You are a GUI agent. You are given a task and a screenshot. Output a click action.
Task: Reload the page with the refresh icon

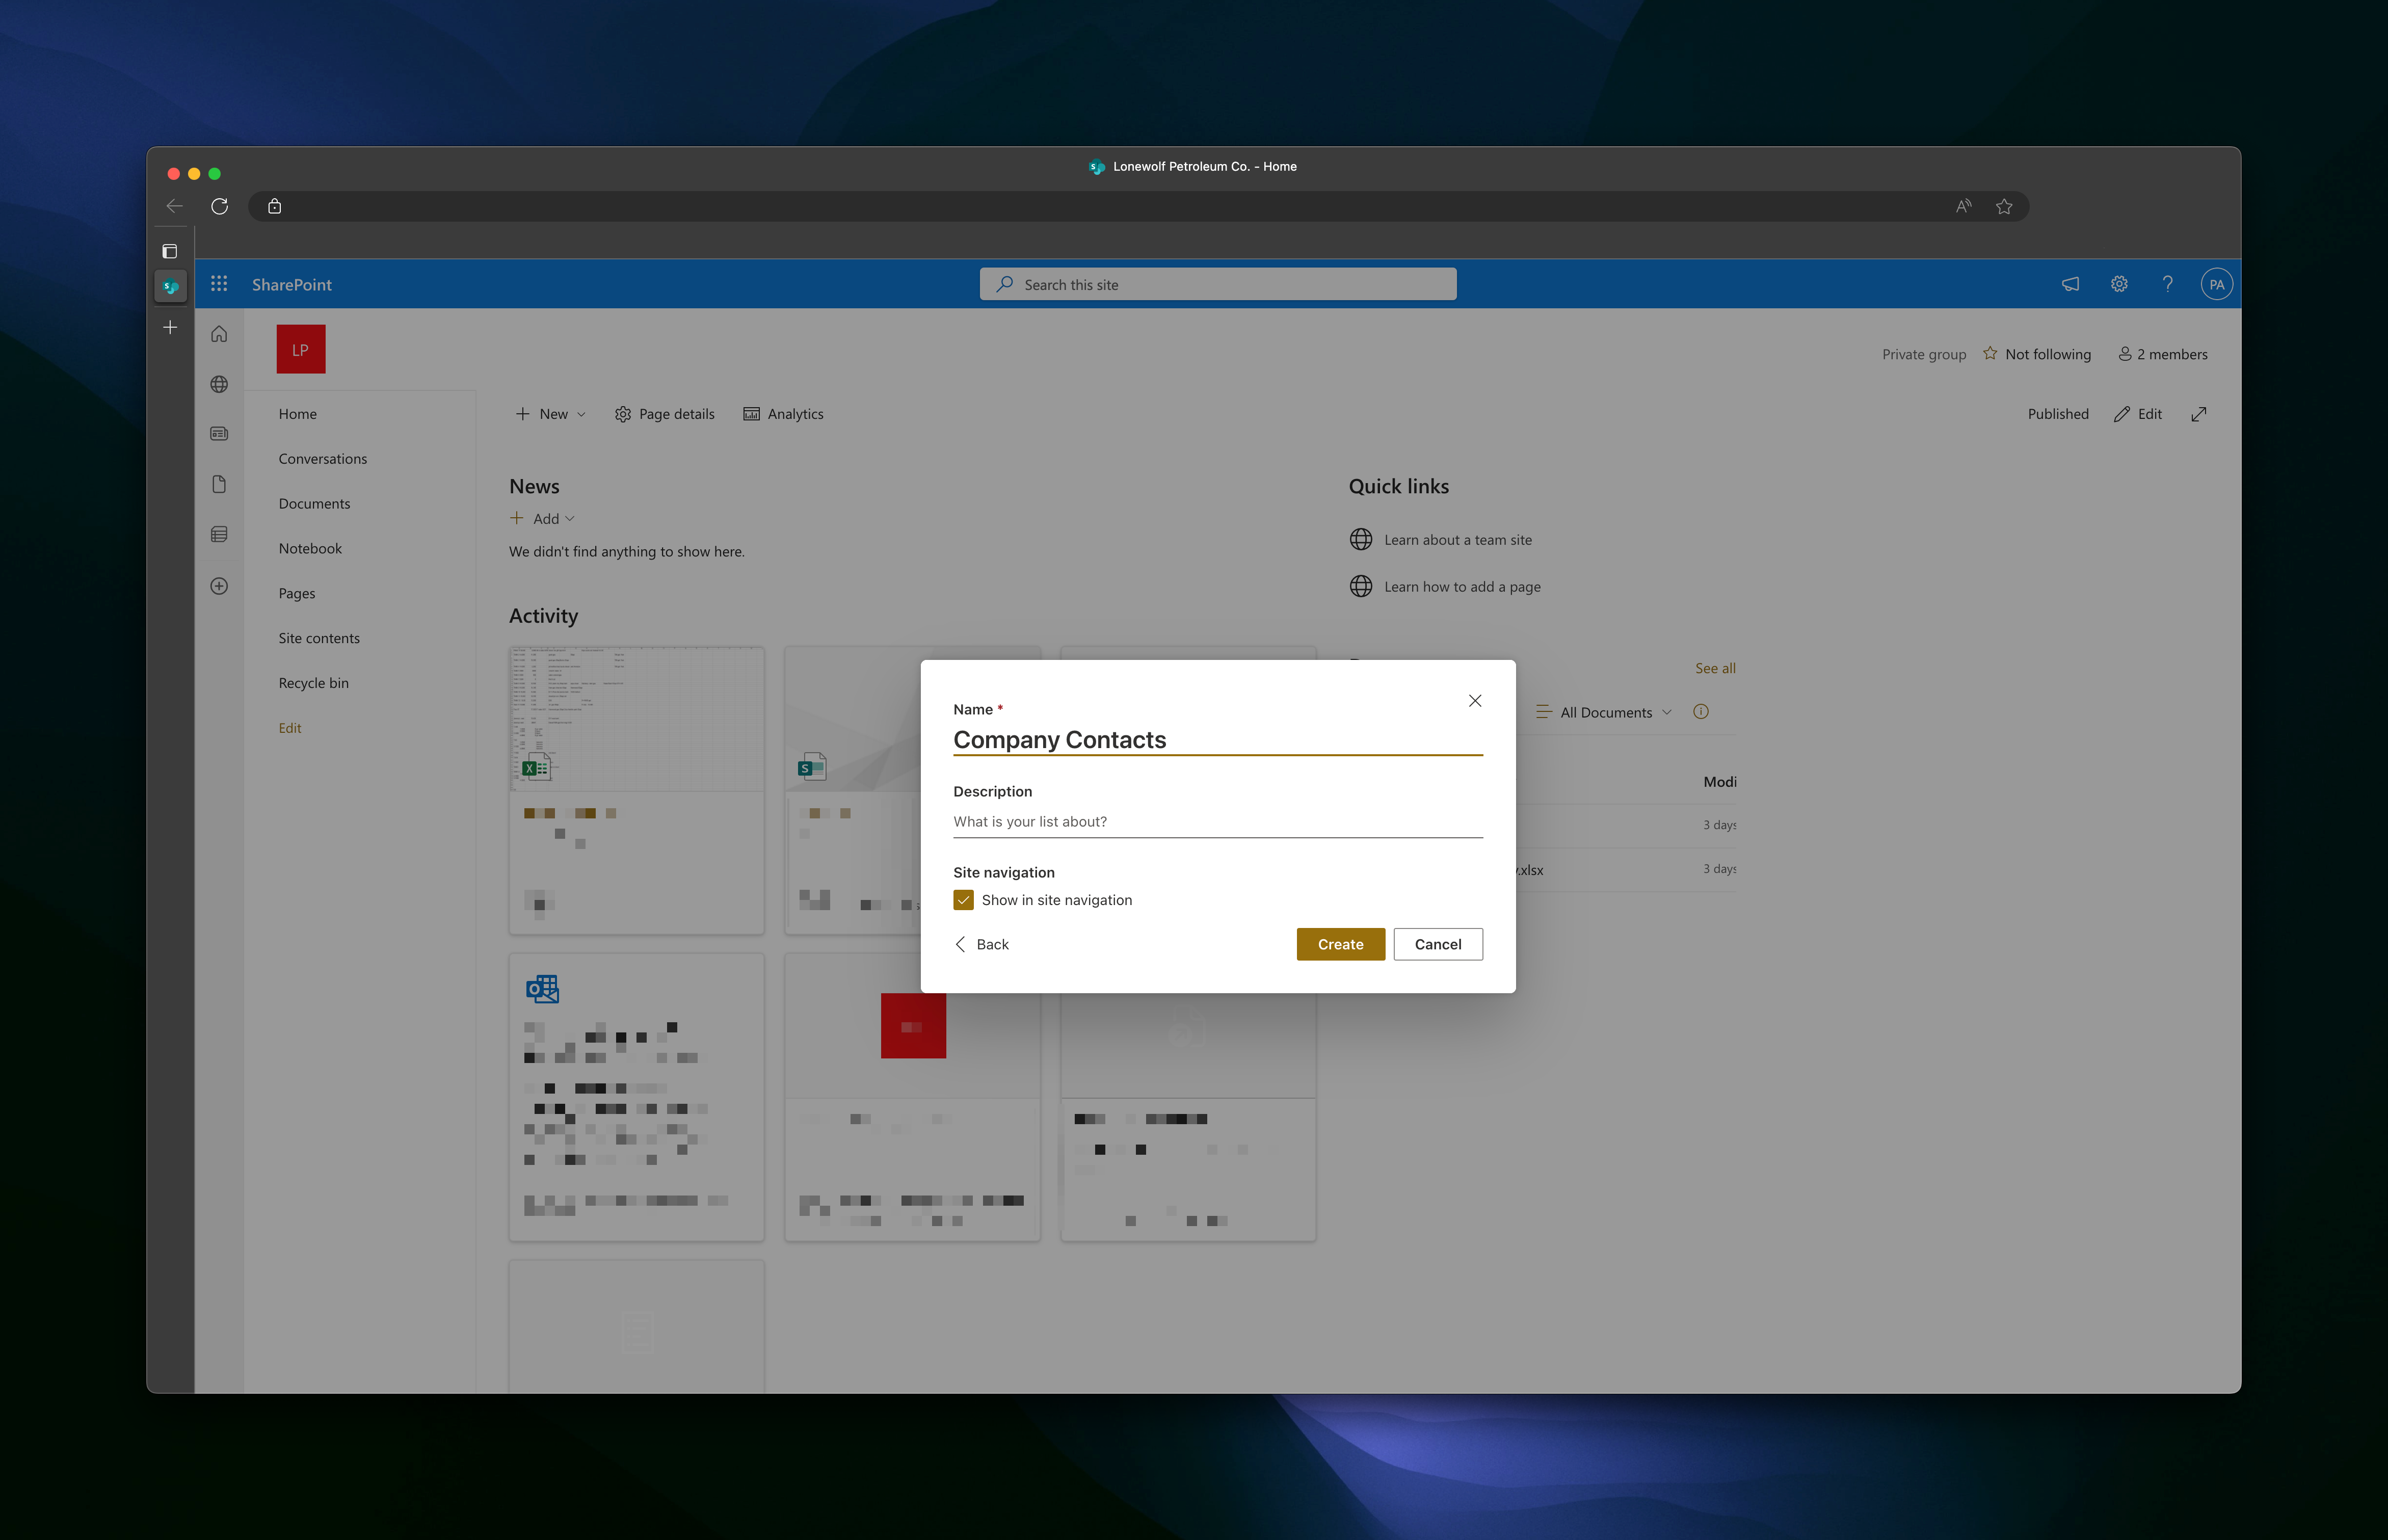click(220, 206)
